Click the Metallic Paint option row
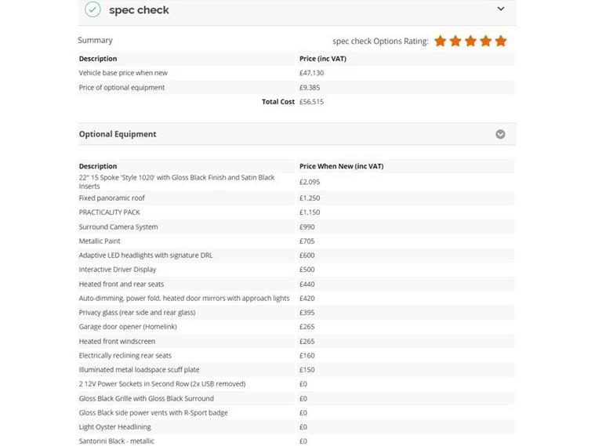Screen dimensions: 595x446 click(x=100, y=241)
